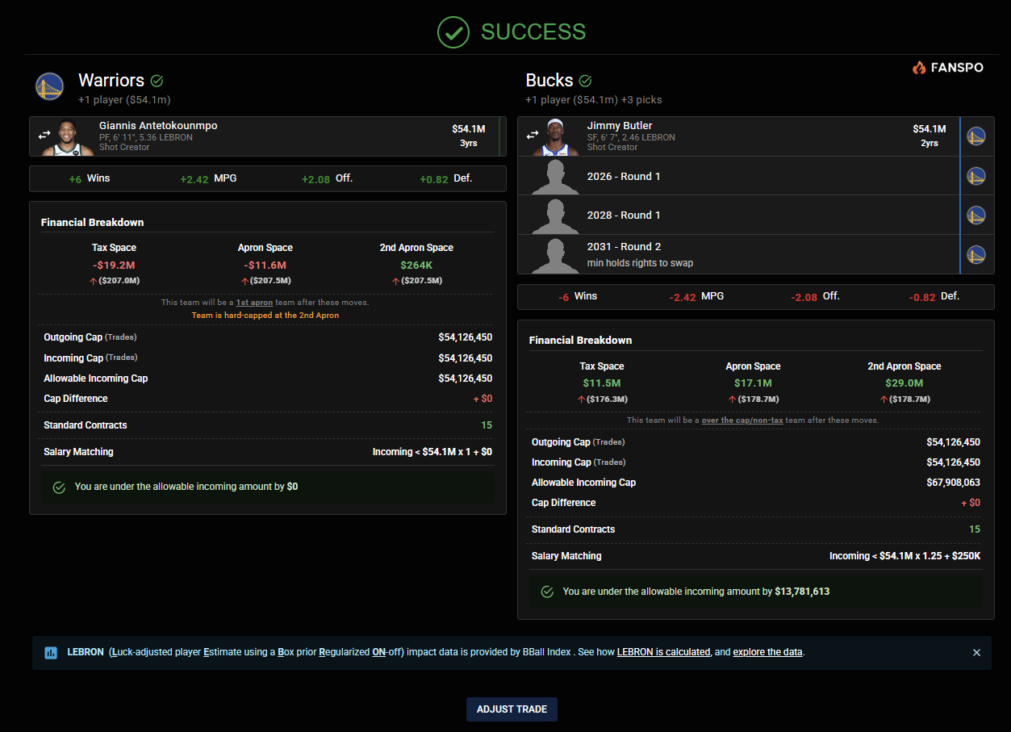
Task: Open the '1st apron' link in Warriors breakdown
Action: click(253, 303)
